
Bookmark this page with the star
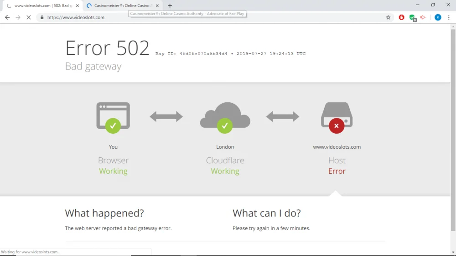click(x=388, y=17)
